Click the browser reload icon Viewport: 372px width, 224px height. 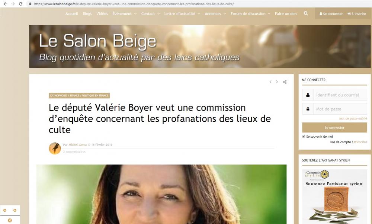click(x=20, y=4)
